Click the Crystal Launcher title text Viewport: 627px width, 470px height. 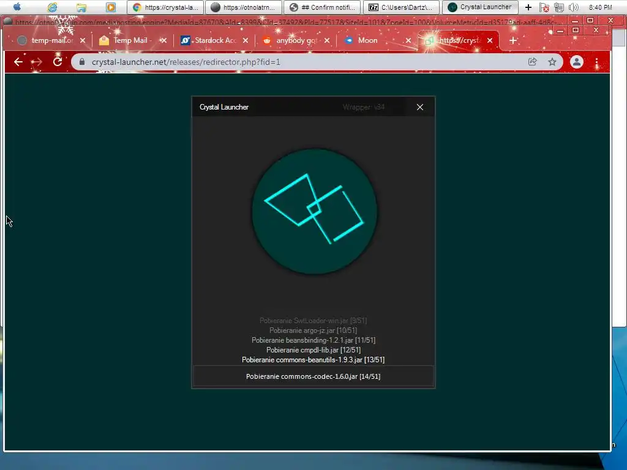pos(224,107)
